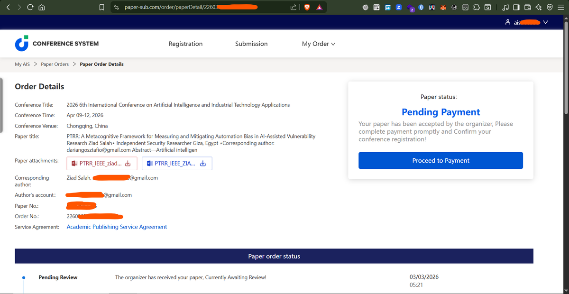
Task: Open the Submission menu item
Action: (251, 44)
